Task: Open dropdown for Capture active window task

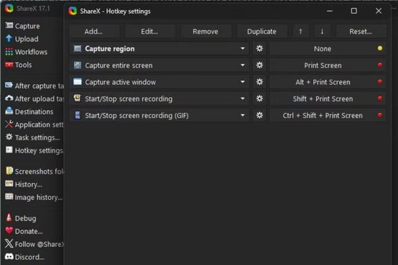Action: [243, 82]
